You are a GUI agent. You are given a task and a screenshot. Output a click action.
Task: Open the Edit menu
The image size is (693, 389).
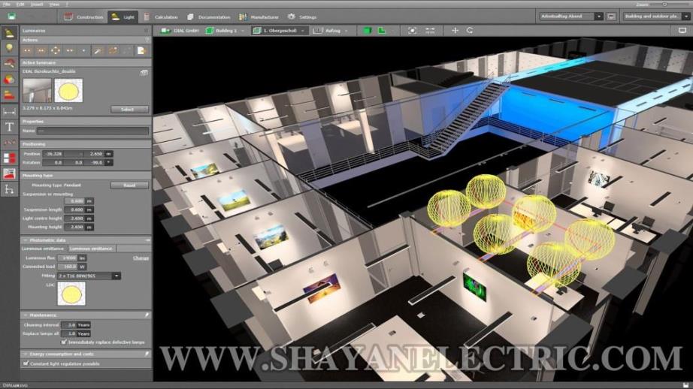tap(20, 4)
